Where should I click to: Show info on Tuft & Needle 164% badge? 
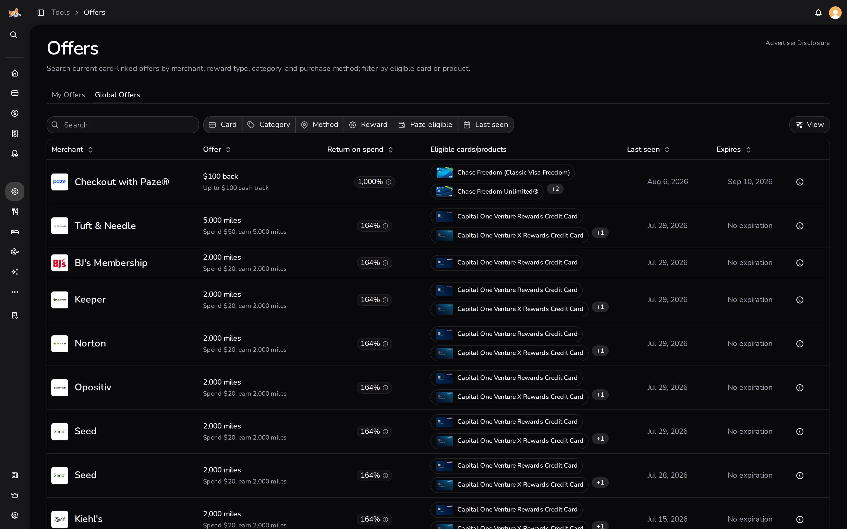point(385,226)
